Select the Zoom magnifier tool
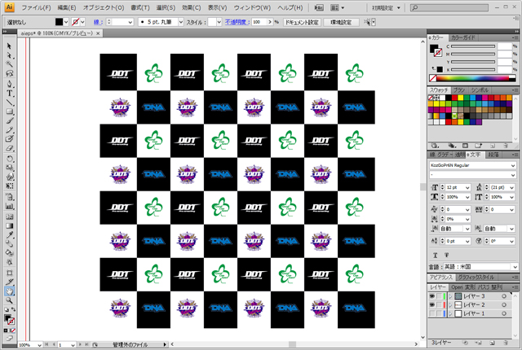522x350 pixels. click(x=9, y=301)
